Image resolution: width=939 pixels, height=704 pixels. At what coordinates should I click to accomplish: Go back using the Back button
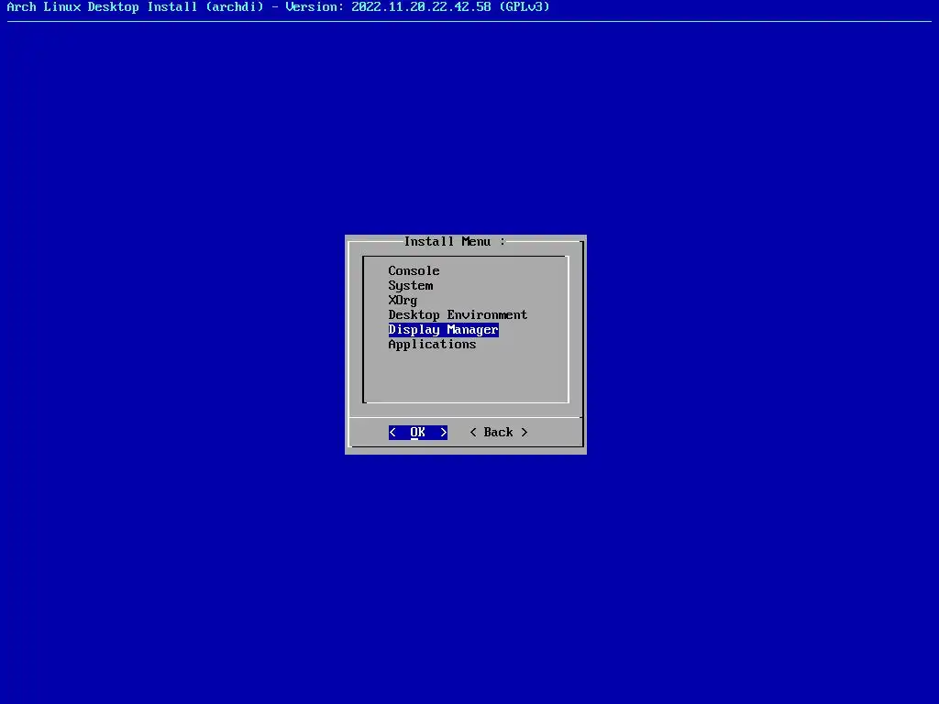pyautogui.click(x=498, y=433)
